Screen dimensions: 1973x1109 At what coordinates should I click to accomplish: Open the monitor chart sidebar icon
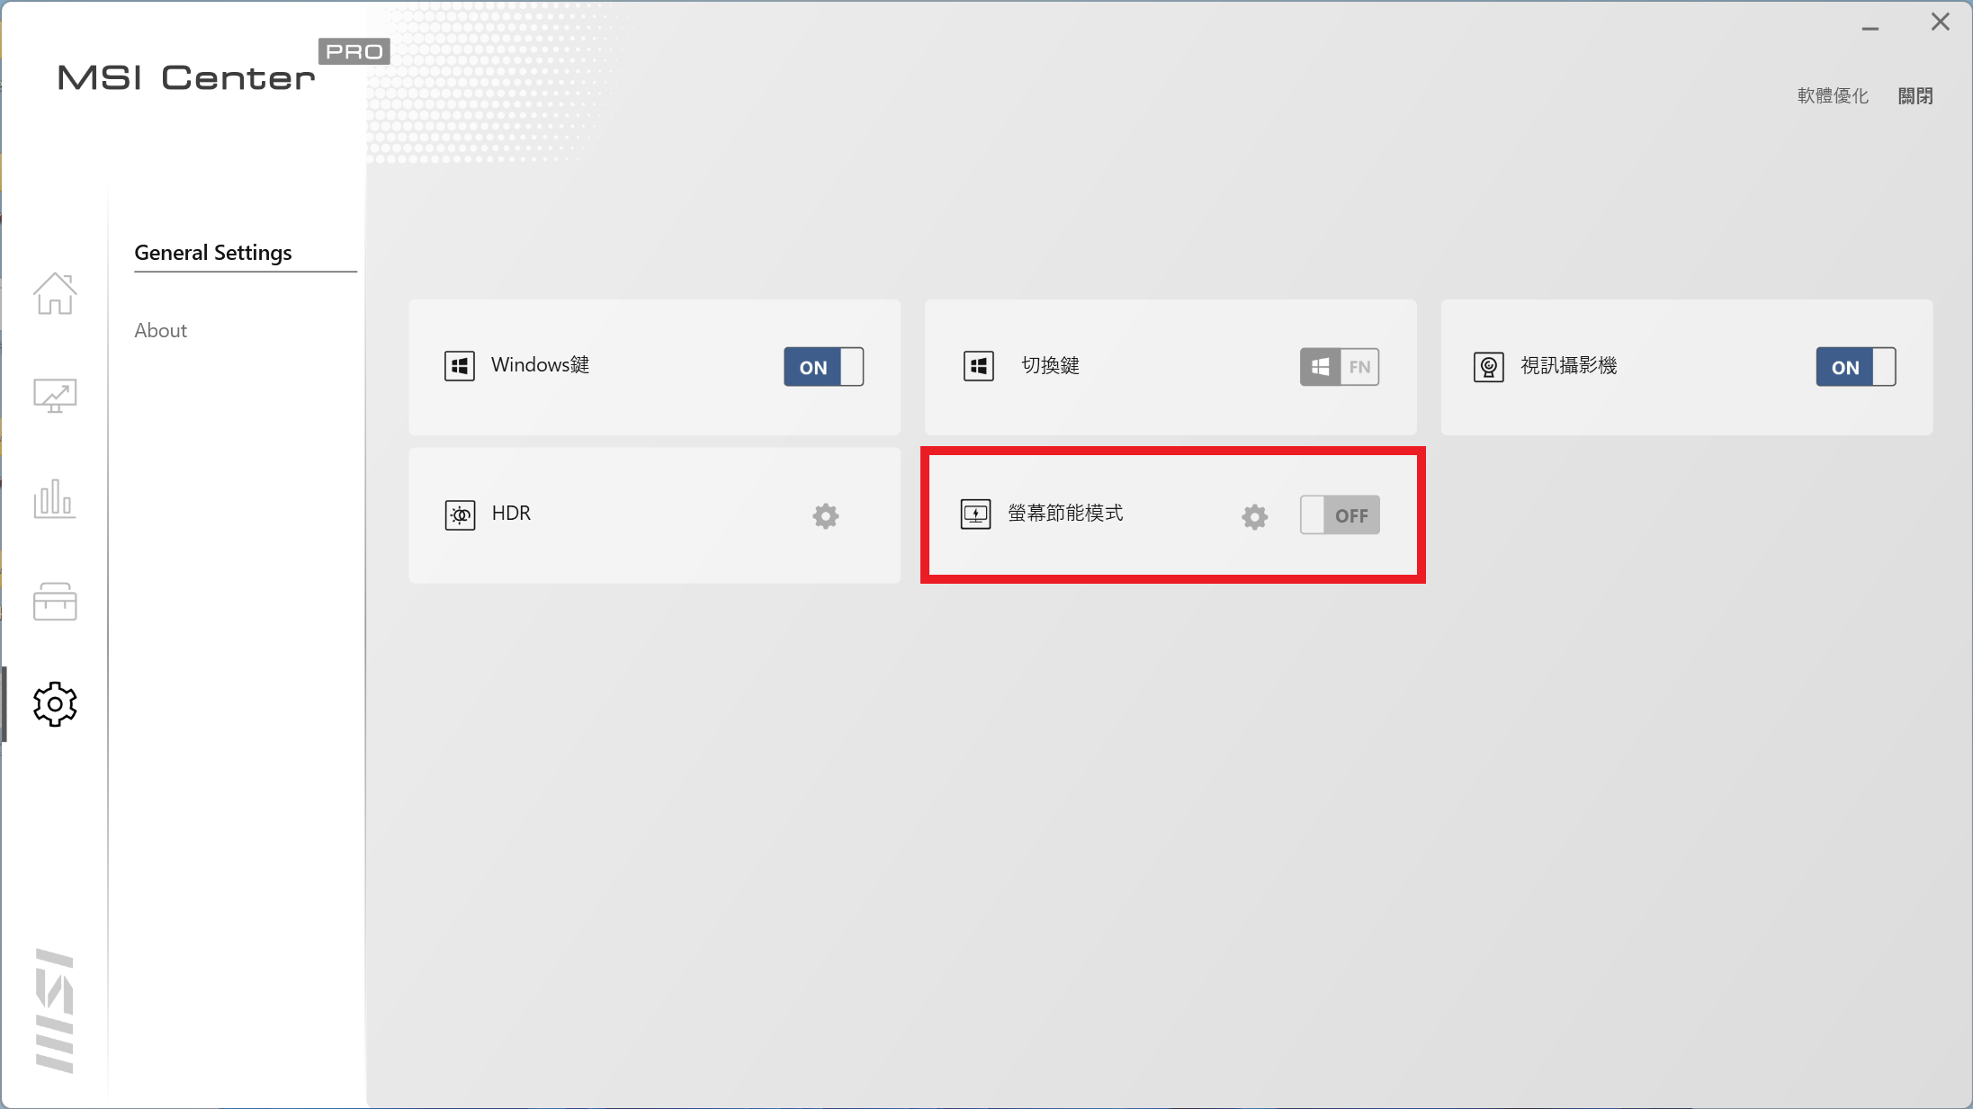coord(55,396)
